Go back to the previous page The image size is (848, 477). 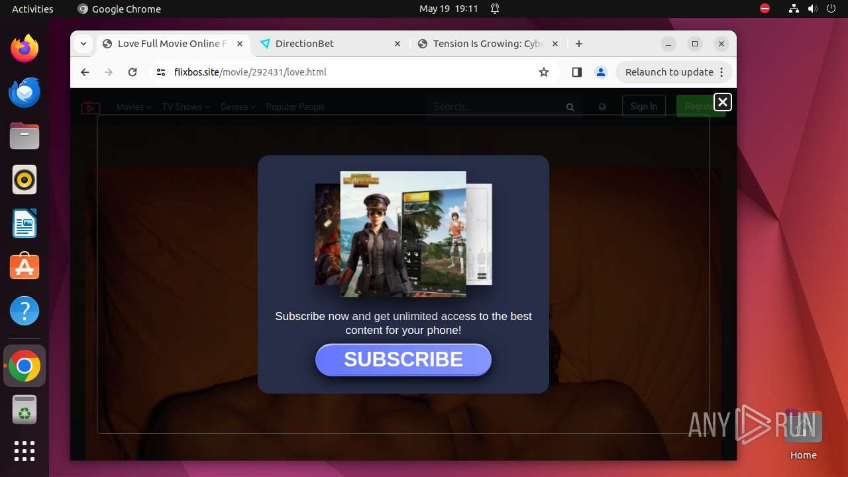(85, 72)
